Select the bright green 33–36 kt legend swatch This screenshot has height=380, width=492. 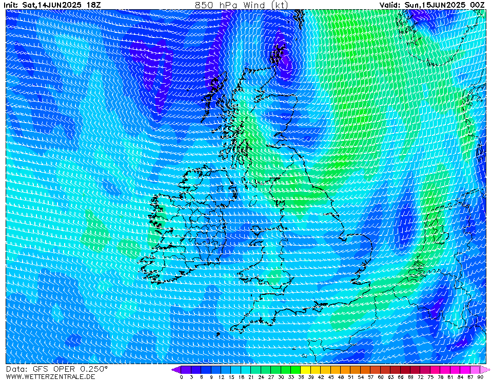tap(296, 370)
